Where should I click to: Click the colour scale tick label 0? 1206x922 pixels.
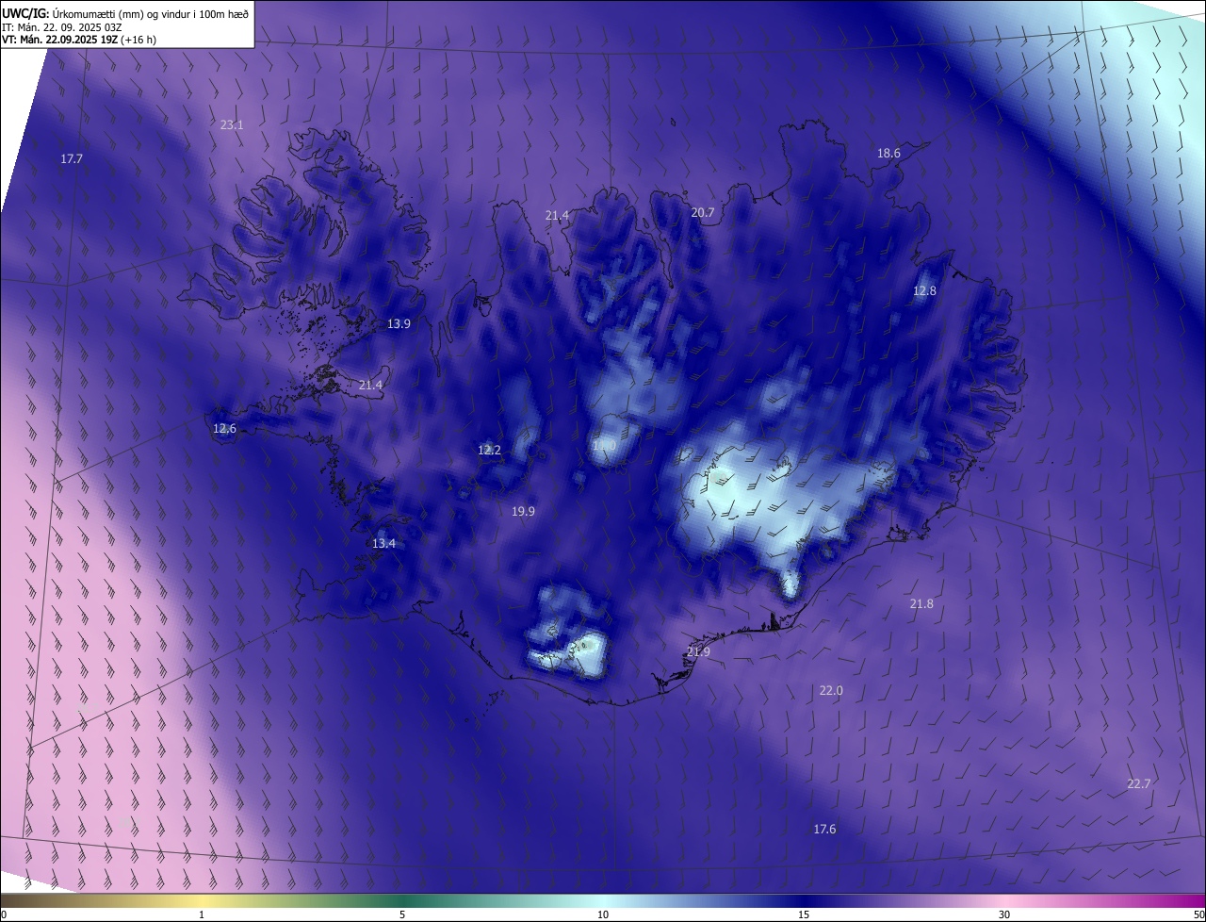pyautogui.click(x=4, y=915)
